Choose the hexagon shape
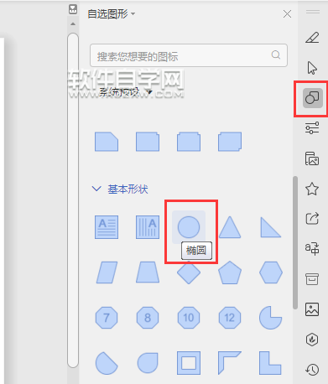The image size is (328, 384). click(x=271, y=272)
